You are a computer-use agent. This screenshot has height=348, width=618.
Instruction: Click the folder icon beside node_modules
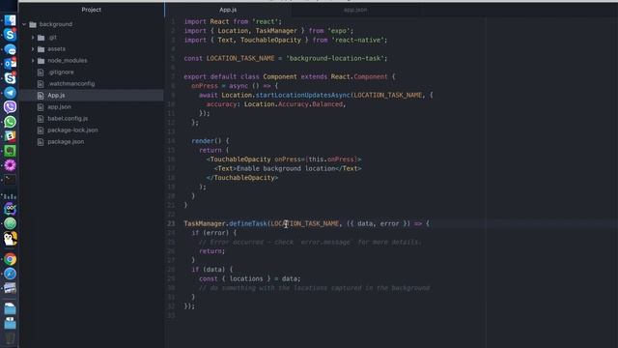tap(41, 61)
